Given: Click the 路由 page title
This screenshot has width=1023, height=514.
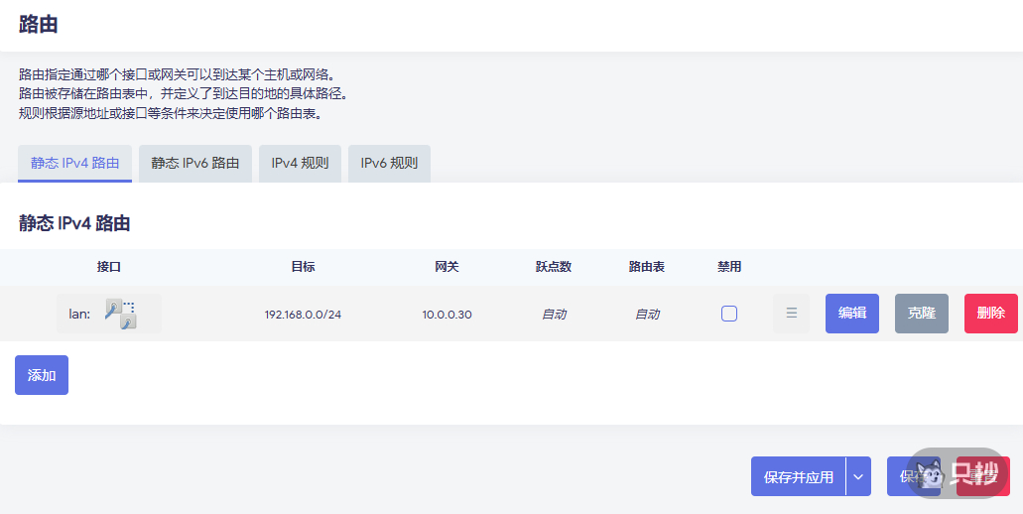Looking at the screenshot, I should click(x=39, y=24).
